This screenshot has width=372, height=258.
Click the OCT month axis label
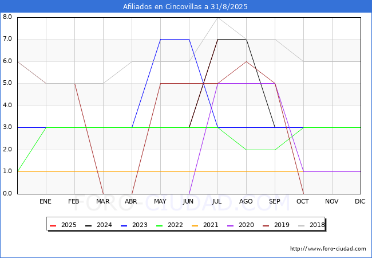point(303,201)
